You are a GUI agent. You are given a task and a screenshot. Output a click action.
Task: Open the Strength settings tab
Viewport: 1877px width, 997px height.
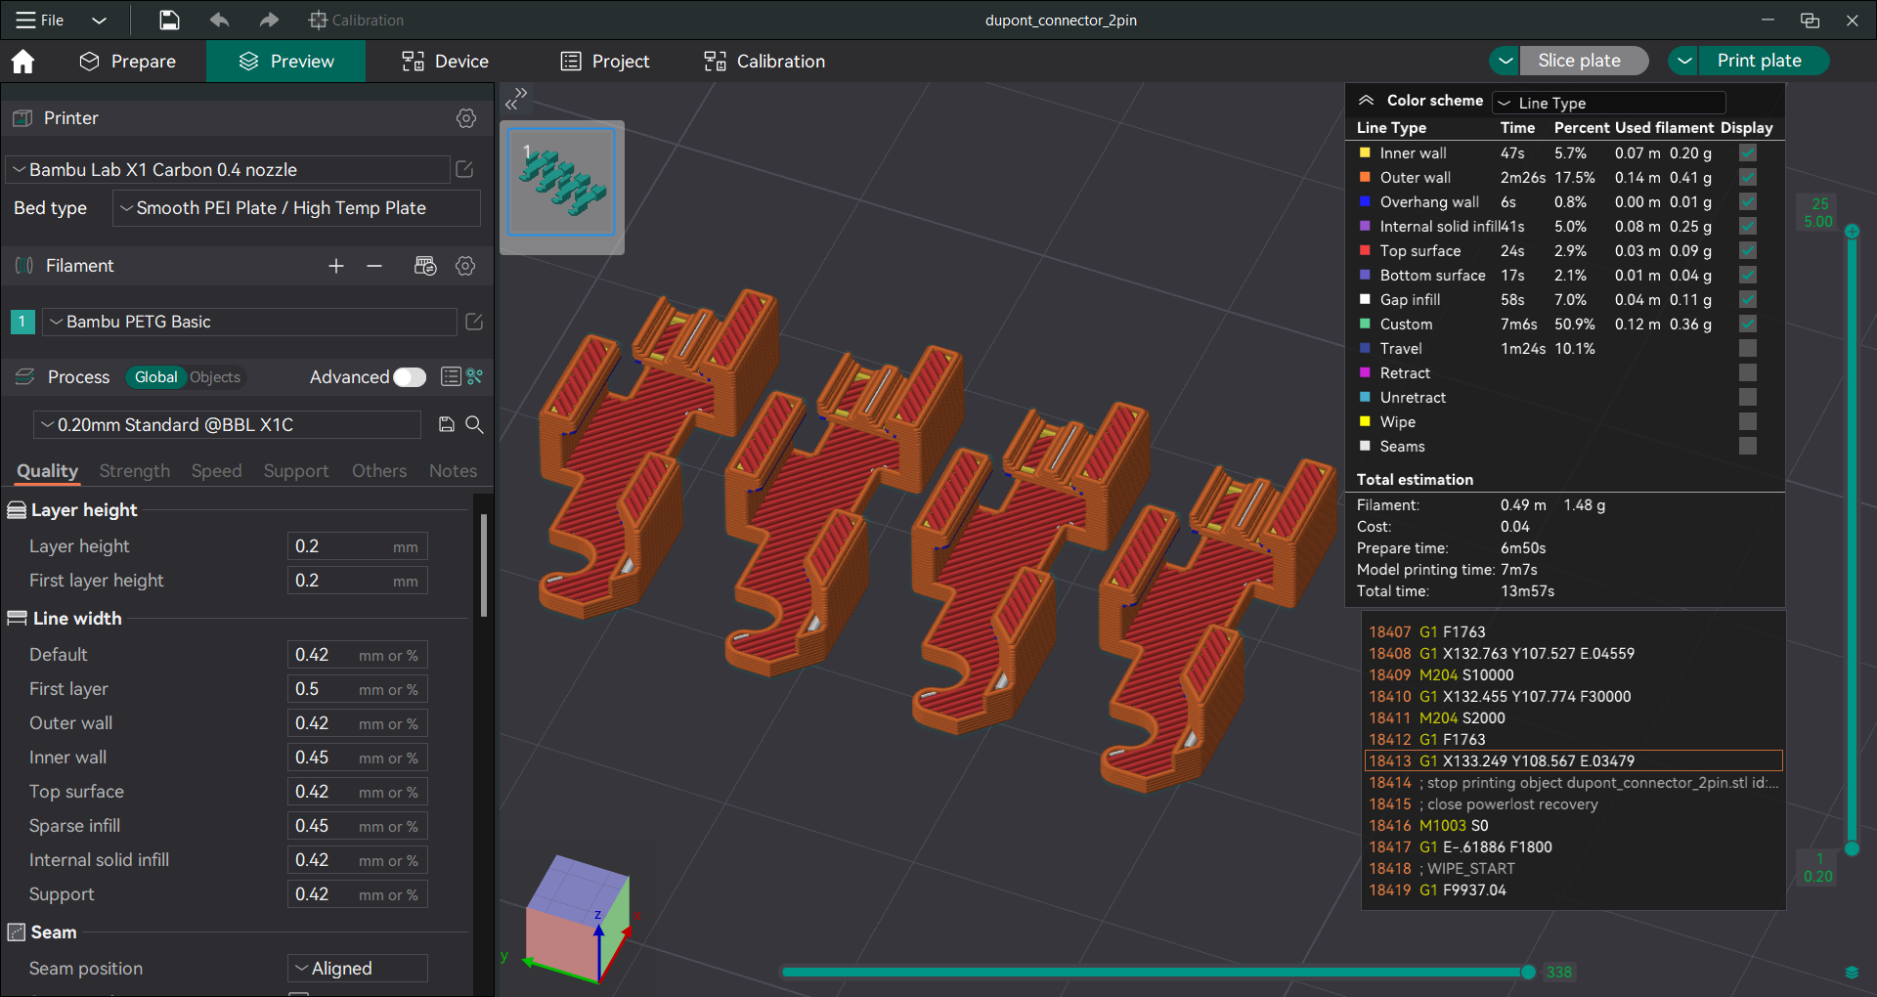[135, 471]
